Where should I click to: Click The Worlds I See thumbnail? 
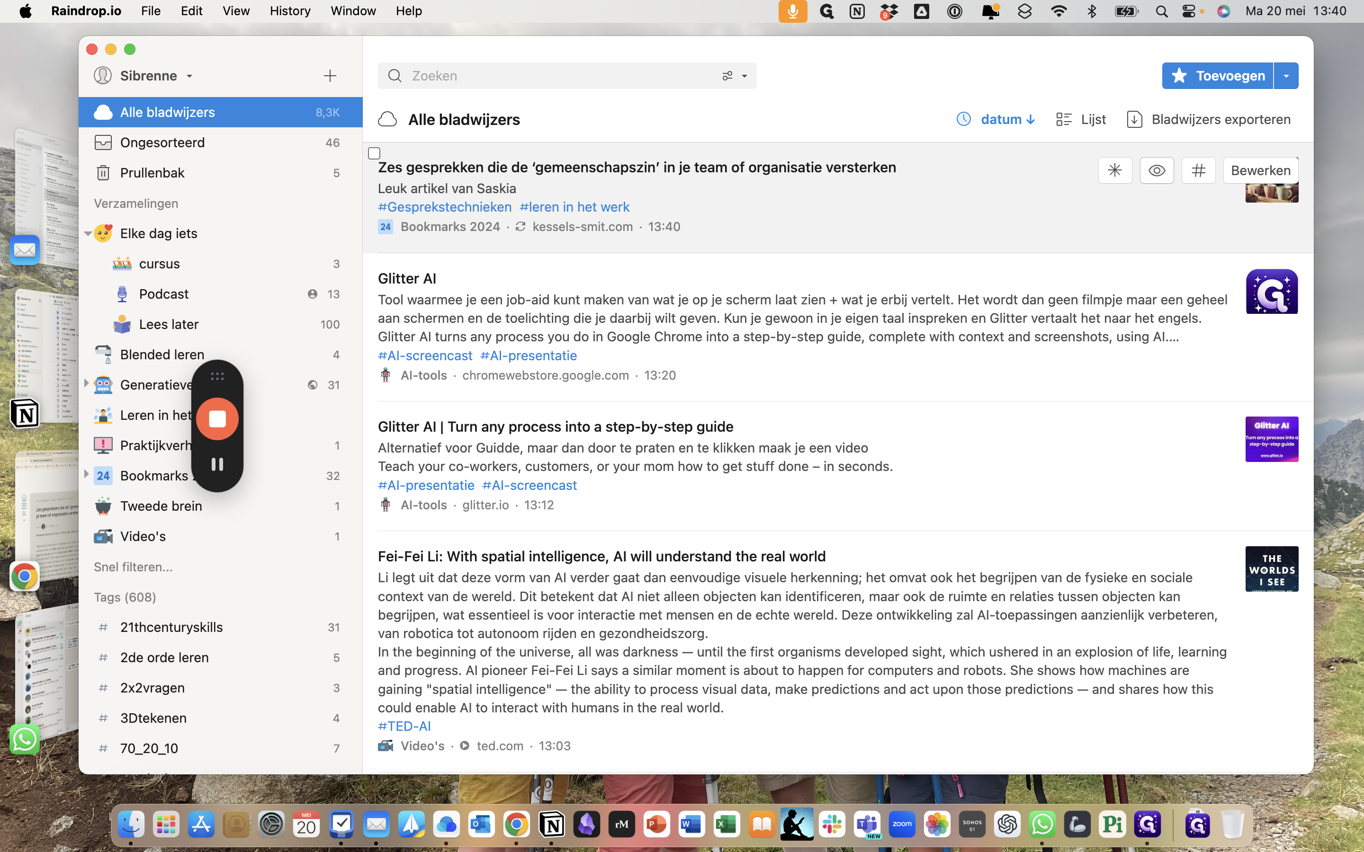[x=1272, y=568]
